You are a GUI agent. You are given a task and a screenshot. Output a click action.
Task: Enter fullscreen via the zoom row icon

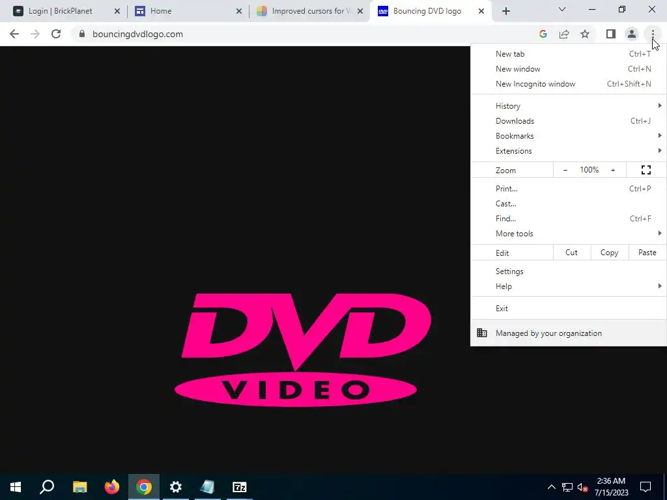tap(646, 170)
